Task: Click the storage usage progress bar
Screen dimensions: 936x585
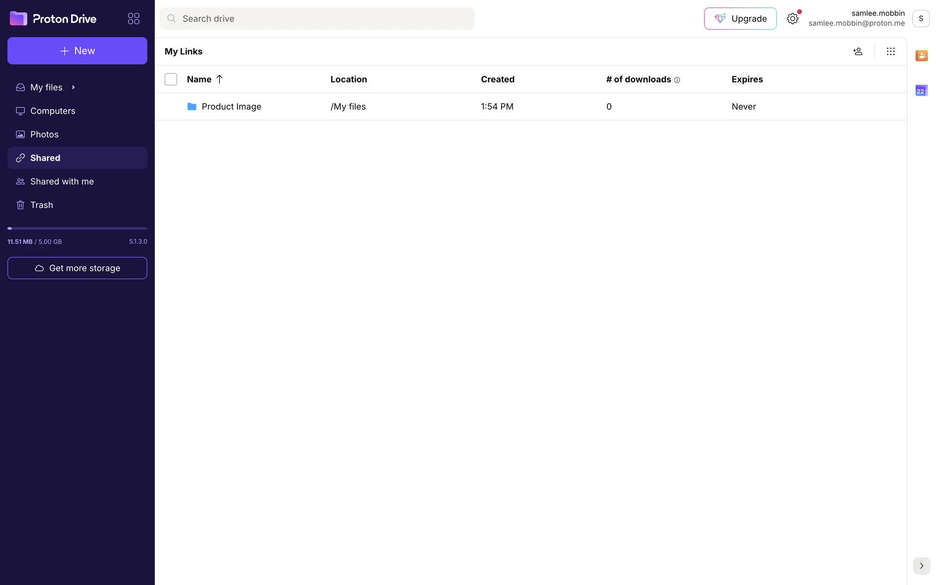Action: (77, 228)
